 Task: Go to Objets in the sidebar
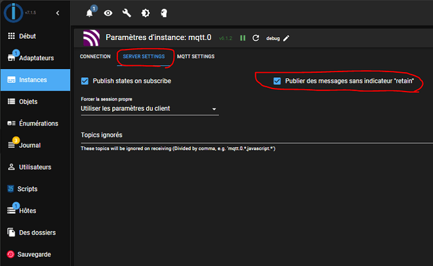pos(28,102)
